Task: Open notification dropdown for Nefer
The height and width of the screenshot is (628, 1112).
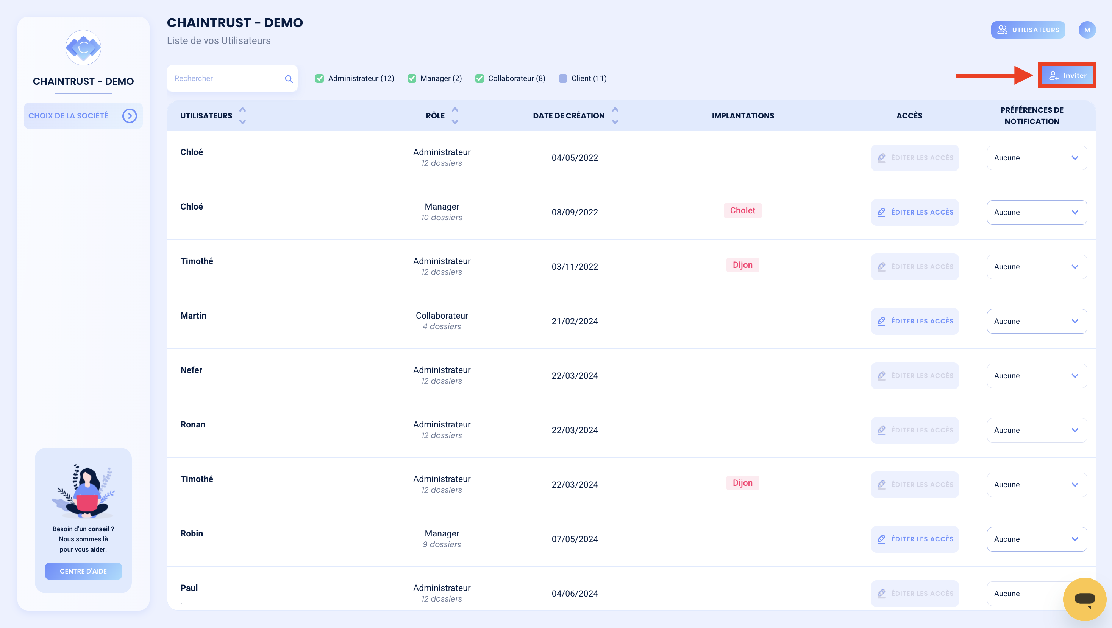Action: tap(1037, 376)
